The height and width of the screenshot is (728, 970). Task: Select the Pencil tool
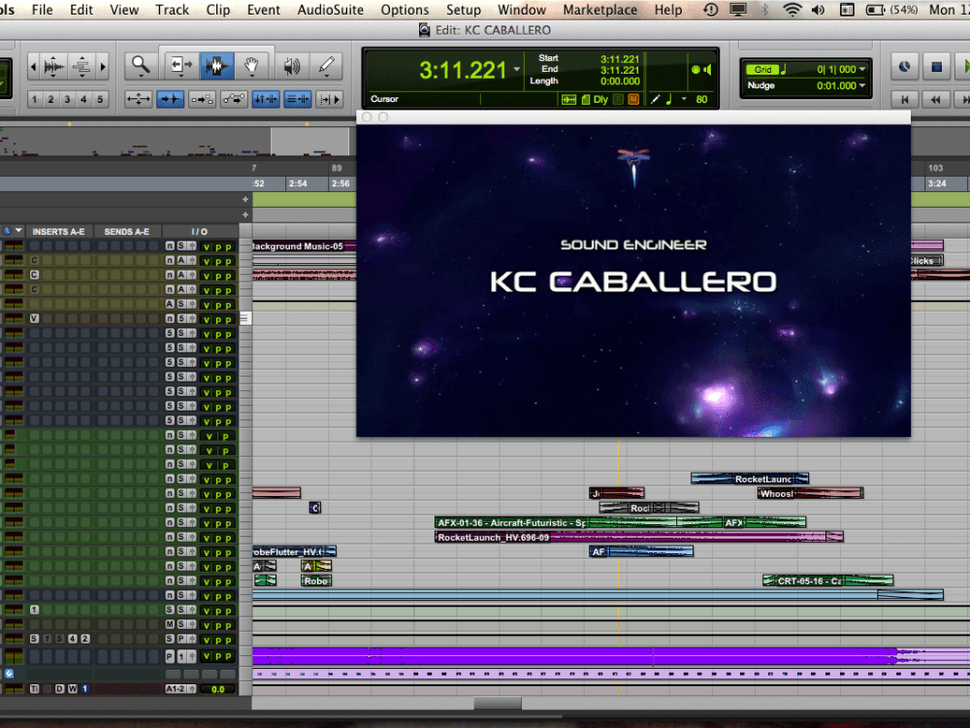point(327,65)
